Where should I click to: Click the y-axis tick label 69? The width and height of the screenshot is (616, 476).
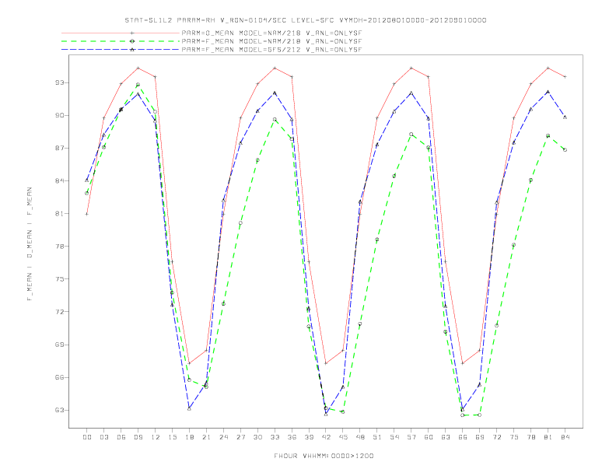[x=60, y=345]
